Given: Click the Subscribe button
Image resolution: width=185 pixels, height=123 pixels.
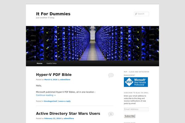Looking at the screenshot, I should [x=129, y=116].
